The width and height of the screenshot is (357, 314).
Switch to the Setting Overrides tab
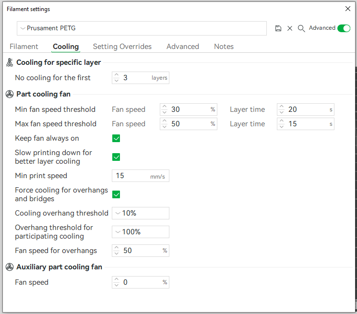[x=122, y=47]
